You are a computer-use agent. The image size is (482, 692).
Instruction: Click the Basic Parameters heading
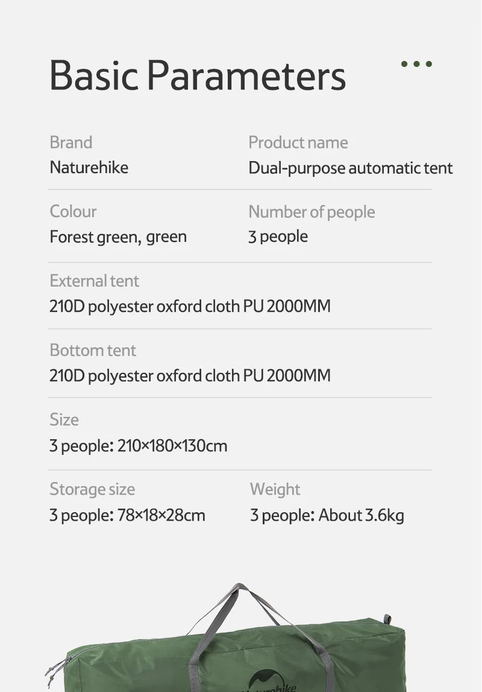point(198,75)
